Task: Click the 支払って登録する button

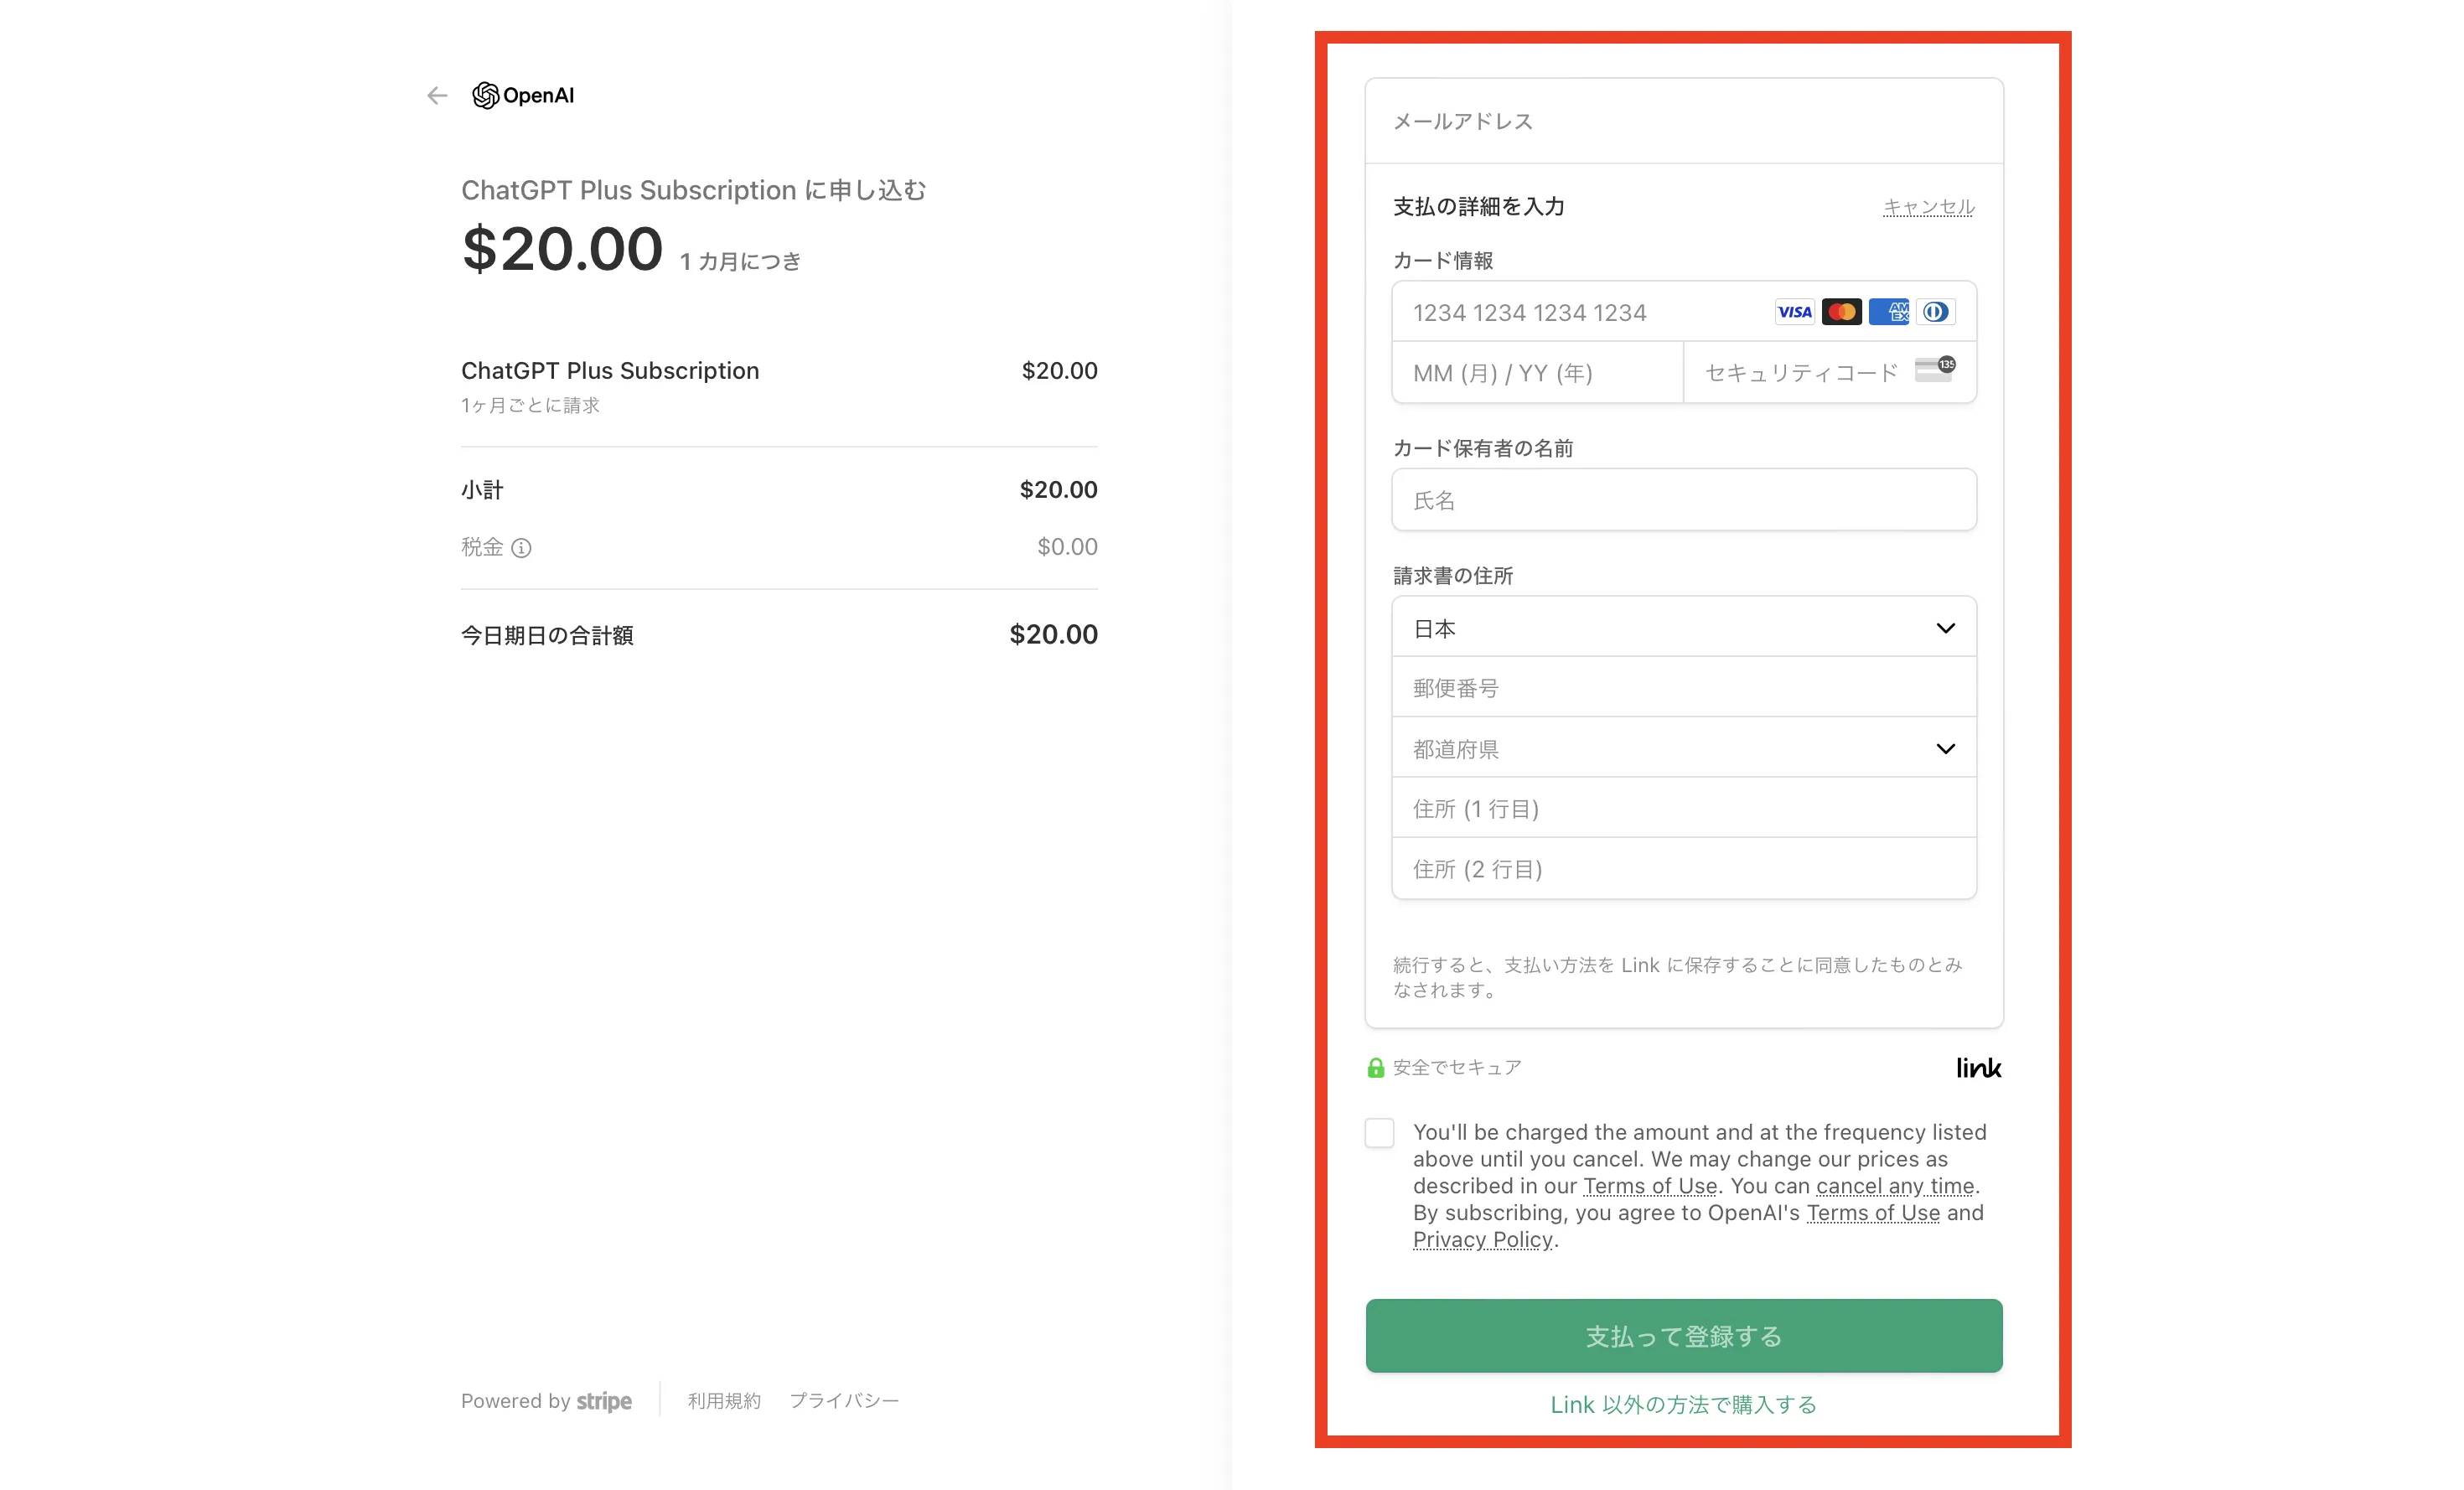Action: (x=1684, y=1336)
